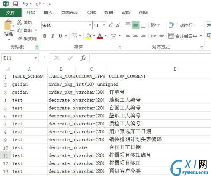
Task: Increase cell indent
Action: 161,36
